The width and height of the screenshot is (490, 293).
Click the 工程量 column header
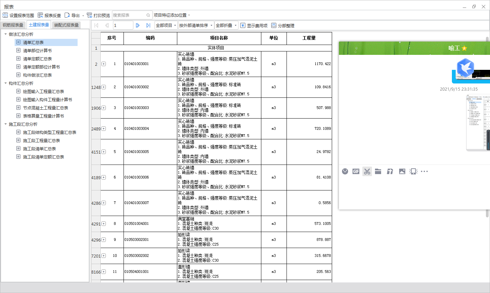click(309, 38)
